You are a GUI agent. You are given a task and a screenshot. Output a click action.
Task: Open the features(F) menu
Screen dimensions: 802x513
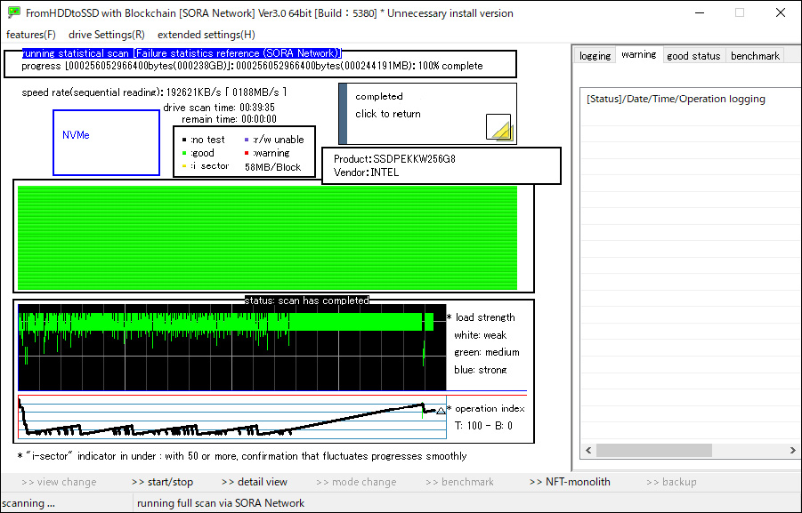[x=30, y=35]
